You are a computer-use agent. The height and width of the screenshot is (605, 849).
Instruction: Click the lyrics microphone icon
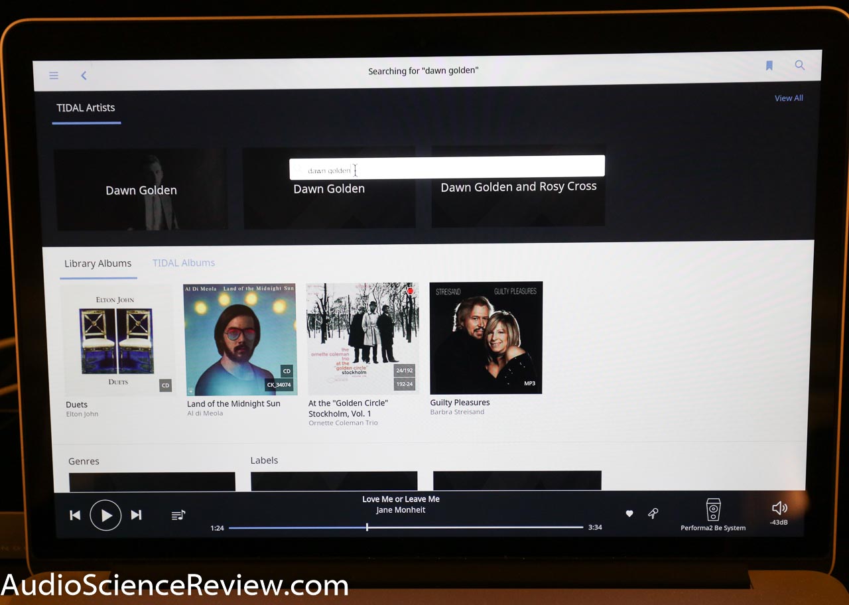pyautogui.click(x=653, y=513)
